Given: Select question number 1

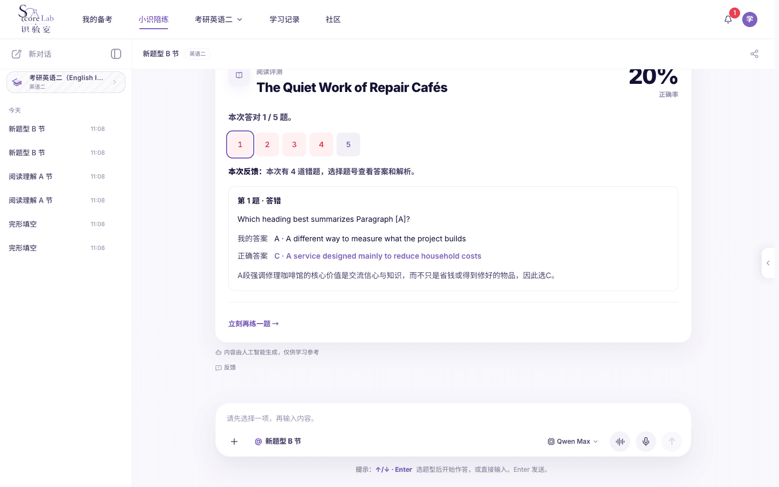Looking at the screenshot, I should pyautogui.click(x=240, y=144).
